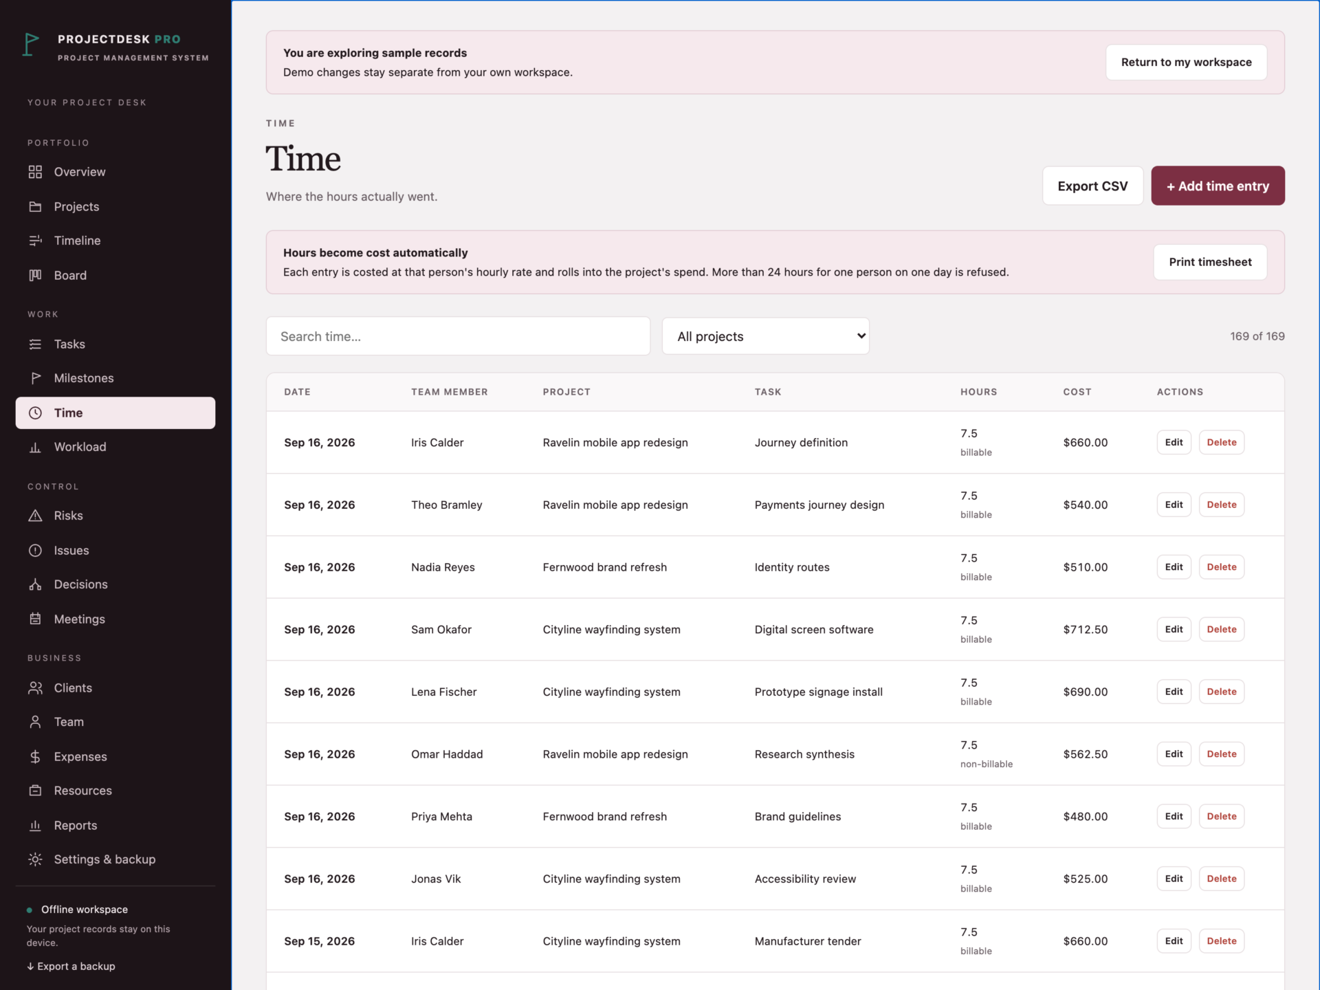The width and height of the screenshot is (1320, 990).
Task: Click the Workload bar chart icon
Action: tap(35, 447)
